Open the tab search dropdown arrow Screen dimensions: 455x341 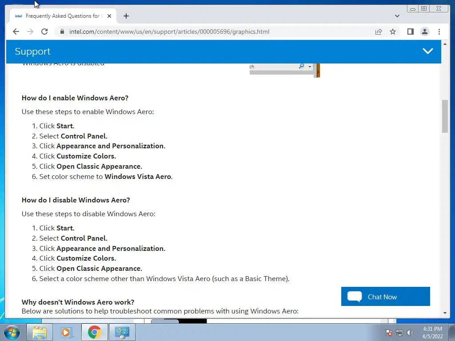[x=397, y=16]
